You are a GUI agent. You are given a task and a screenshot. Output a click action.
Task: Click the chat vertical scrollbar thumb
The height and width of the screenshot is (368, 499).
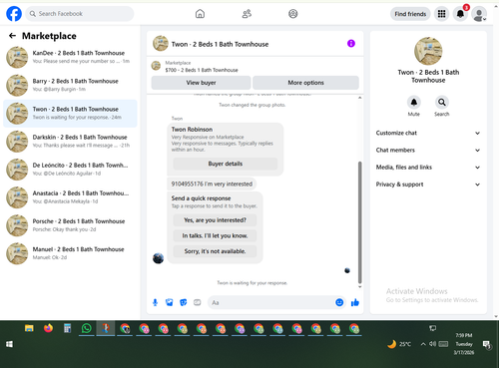pyautogui.click(x=359, y=222)
